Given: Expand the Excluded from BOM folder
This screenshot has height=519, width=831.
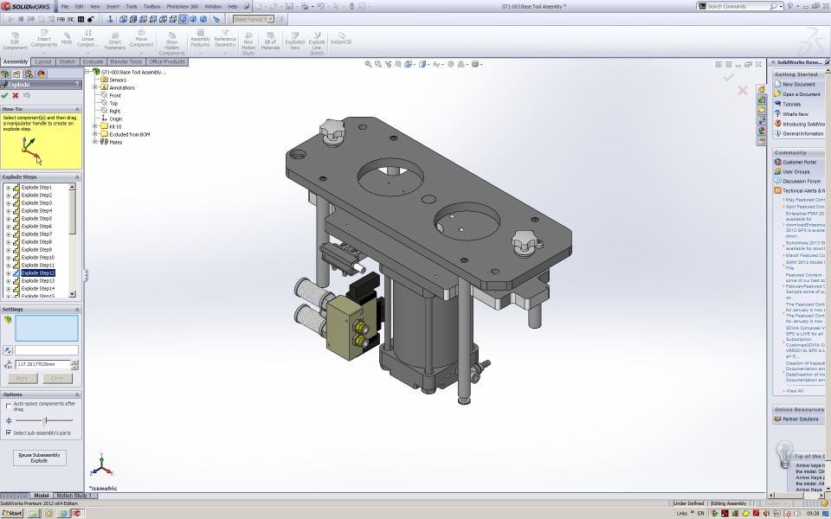Looking at the screenshot, I should tap(95, 134).
